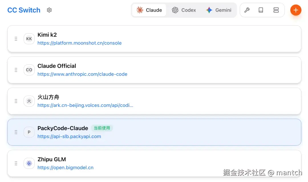Click the Claude Official drag handle

(x=16, y=70)
